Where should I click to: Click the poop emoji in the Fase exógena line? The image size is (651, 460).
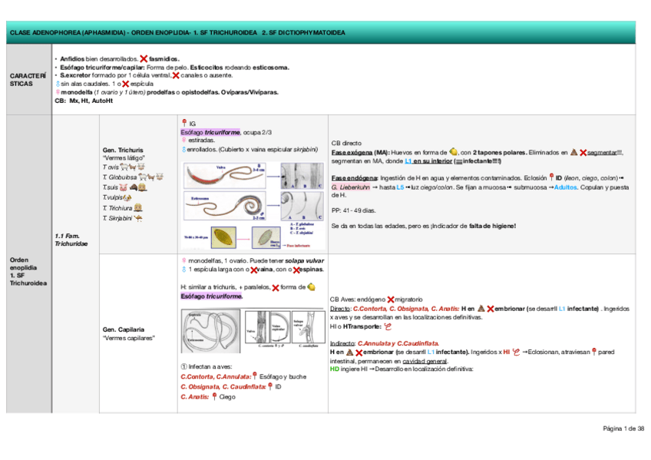573,152
